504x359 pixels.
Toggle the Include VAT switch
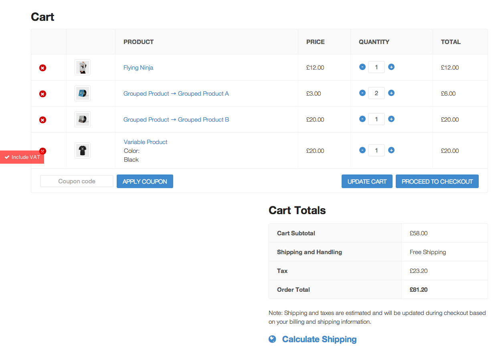(x=22, y=157)
